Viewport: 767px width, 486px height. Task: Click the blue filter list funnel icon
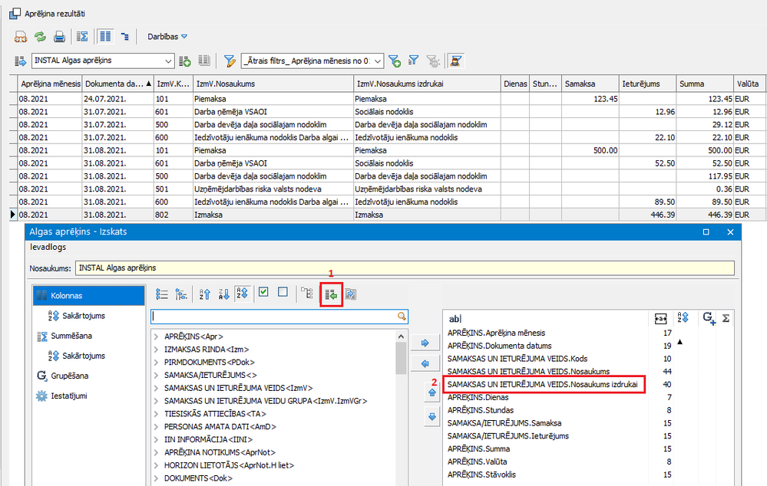pyautogui.click(x=414, y=60)
